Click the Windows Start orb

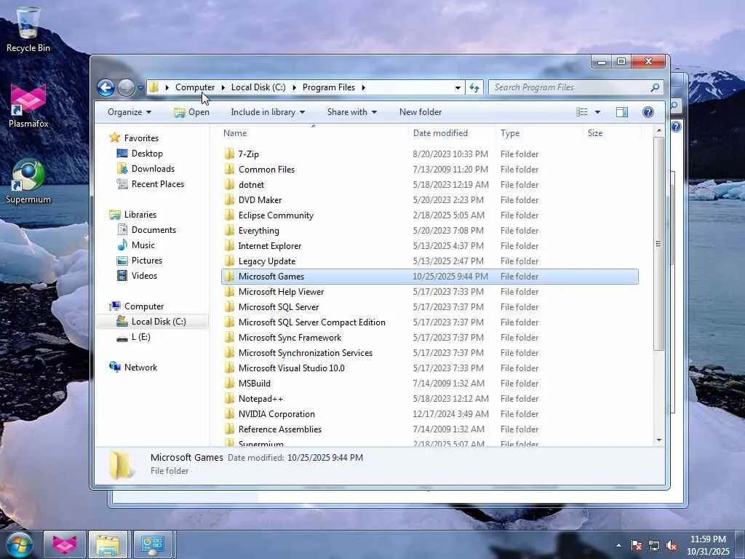[20, 544]
